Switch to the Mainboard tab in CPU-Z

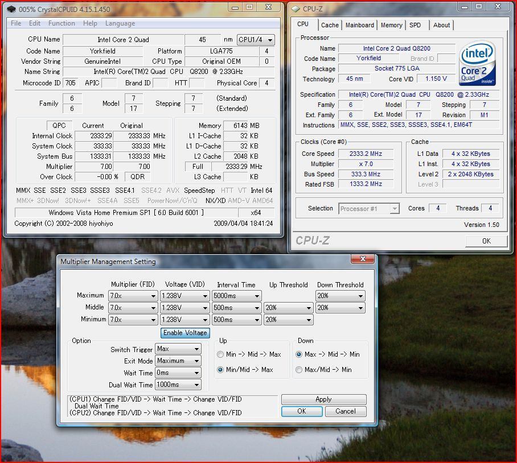(359, 25)
